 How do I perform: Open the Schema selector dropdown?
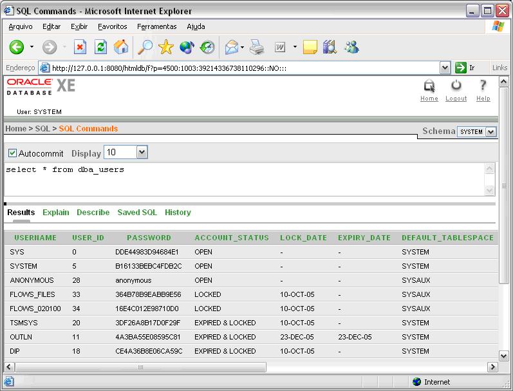tap(490, 131)
